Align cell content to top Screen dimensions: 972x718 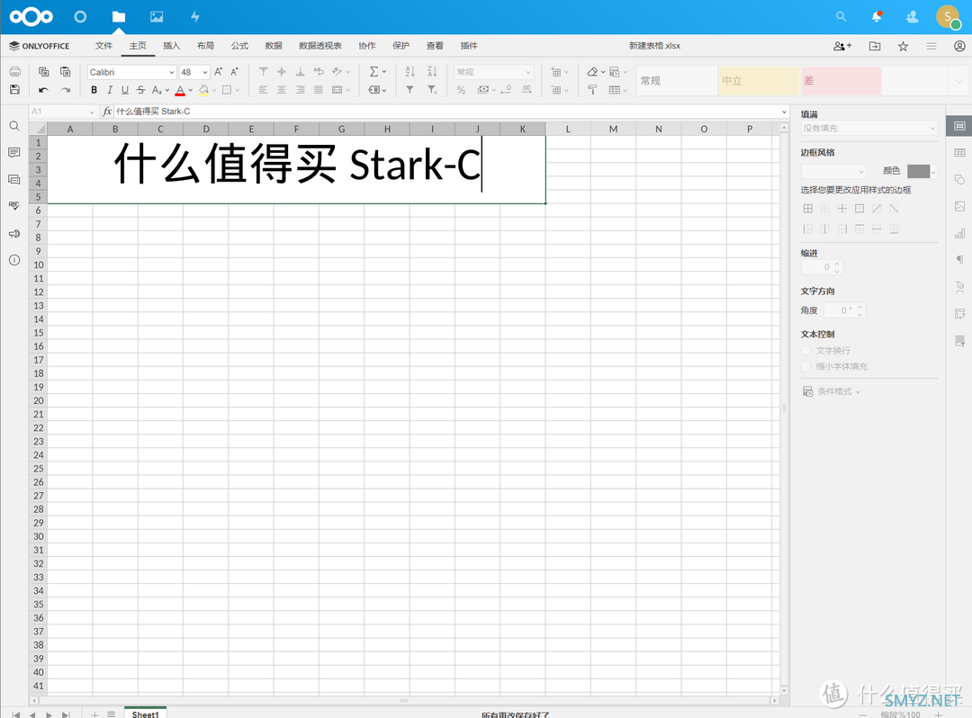(x=263, y=72)
